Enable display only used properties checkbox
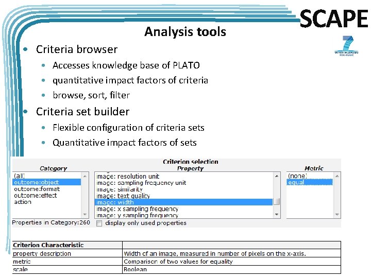The image size is (371, 278). tap(99, 223)
